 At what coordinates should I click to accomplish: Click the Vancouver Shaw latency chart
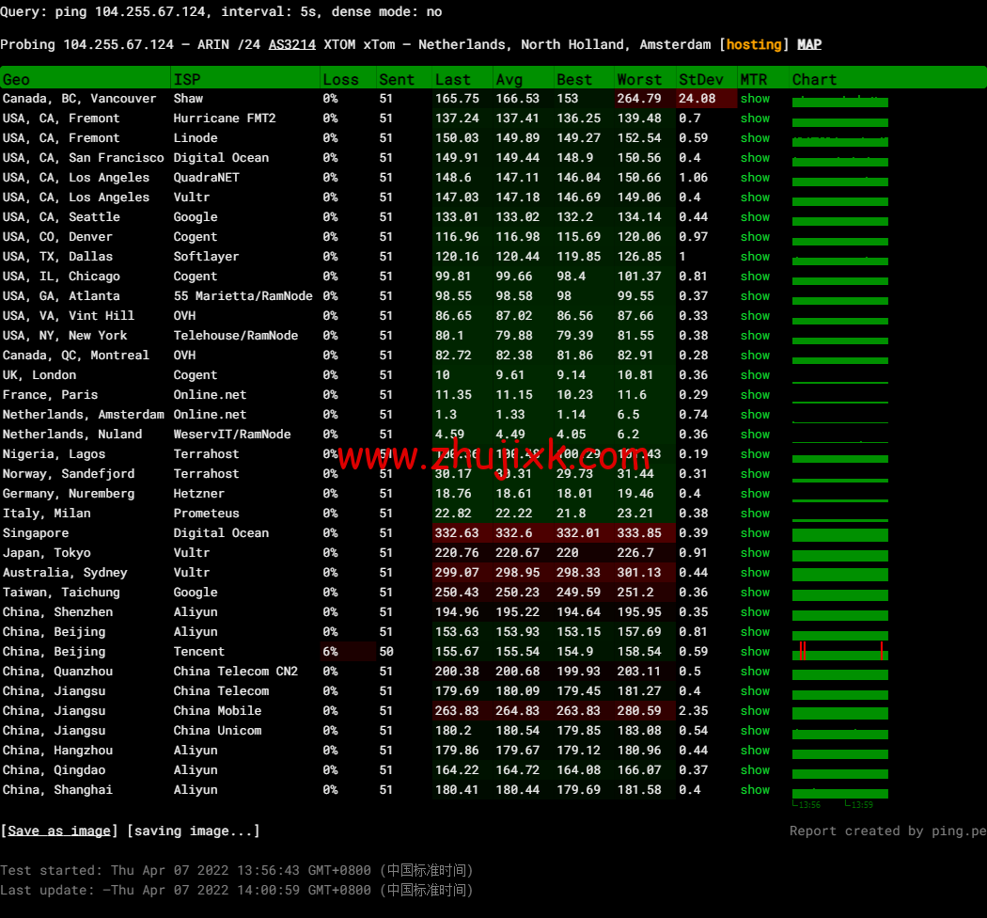(839, 100)
